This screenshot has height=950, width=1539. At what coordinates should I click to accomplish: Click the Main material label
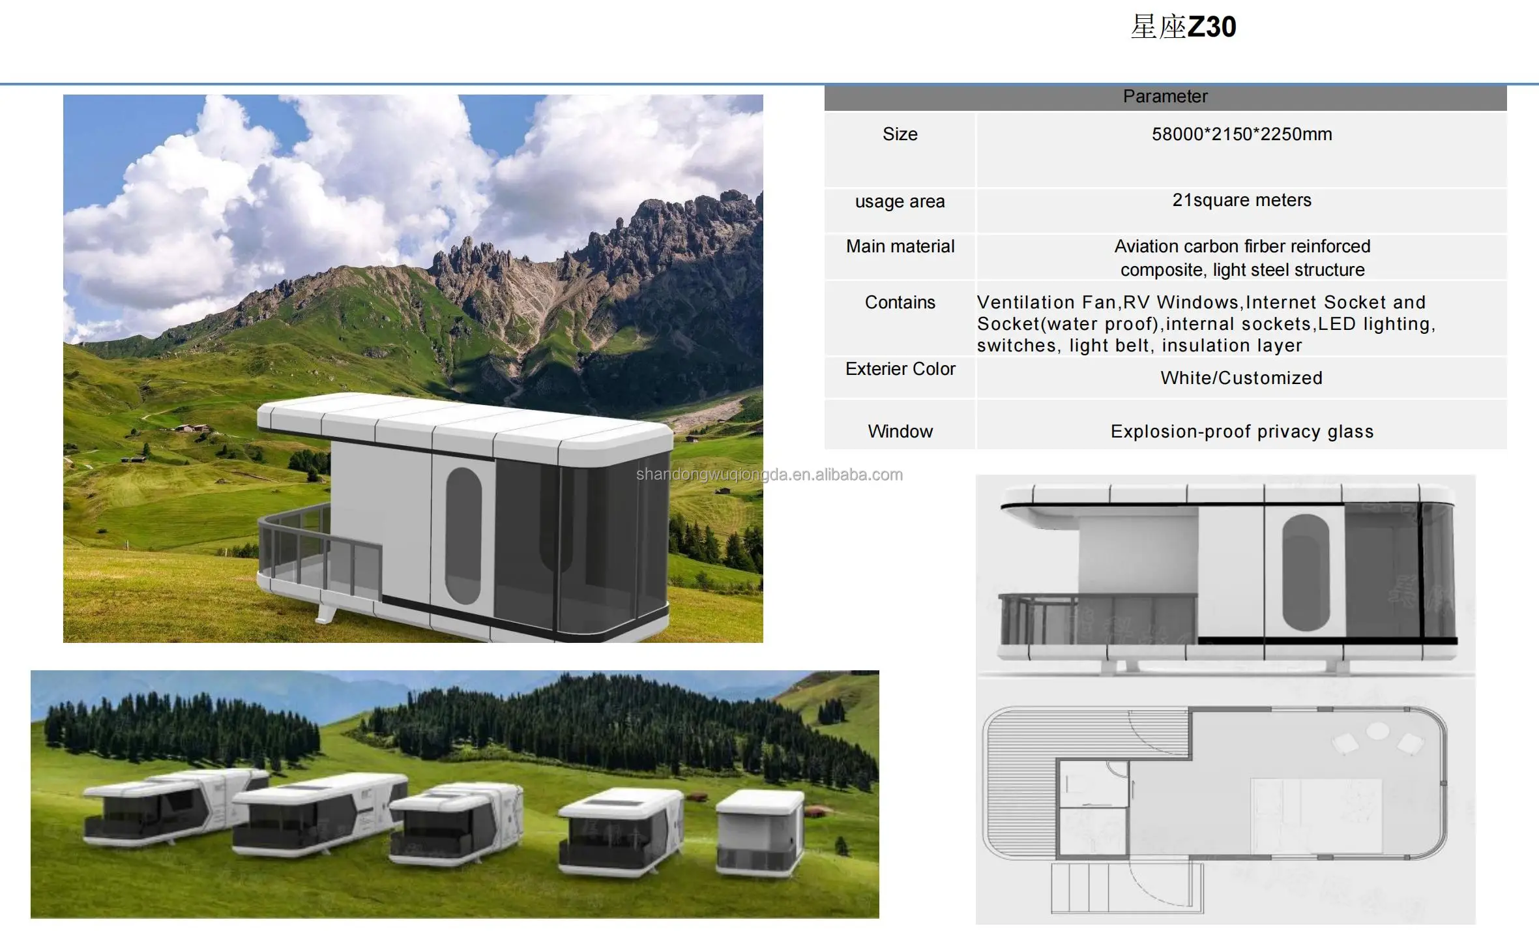pyautogui.click(x=900, y=246)
